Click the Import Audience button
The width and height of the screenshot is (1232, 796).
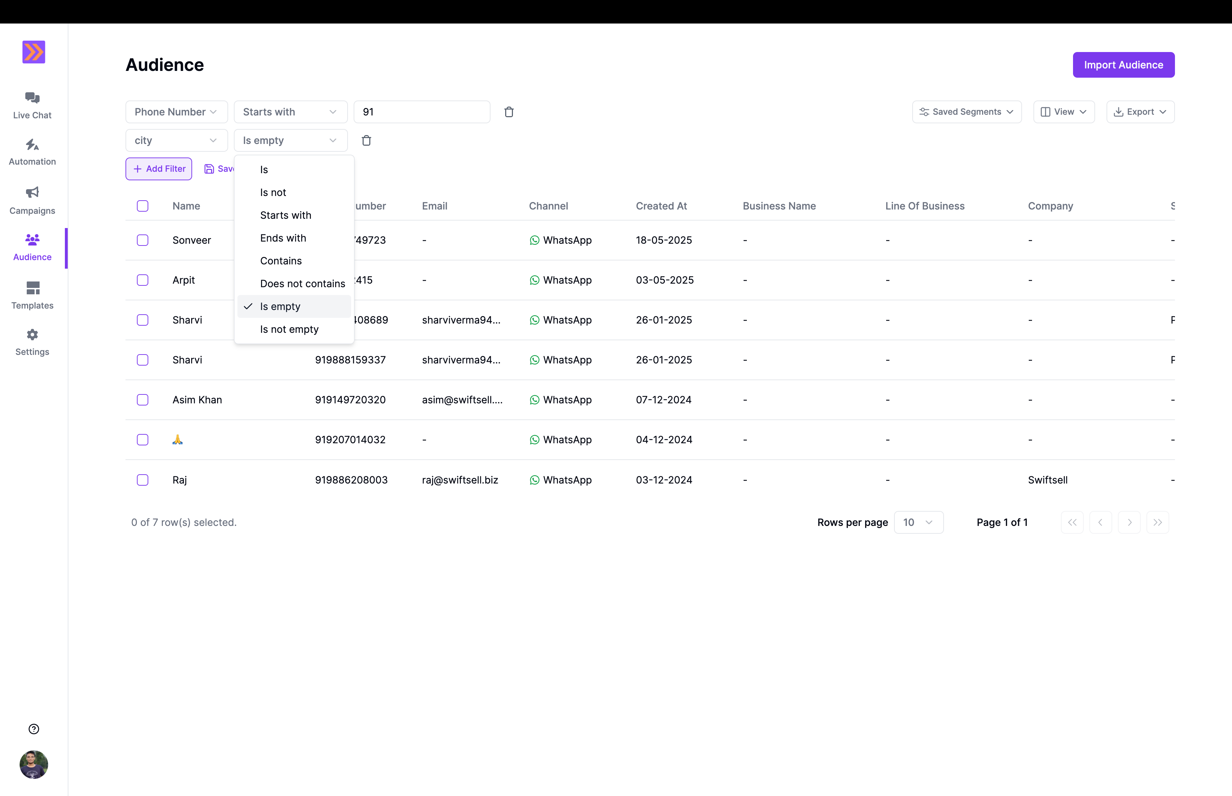click(x=1123, y=64)
